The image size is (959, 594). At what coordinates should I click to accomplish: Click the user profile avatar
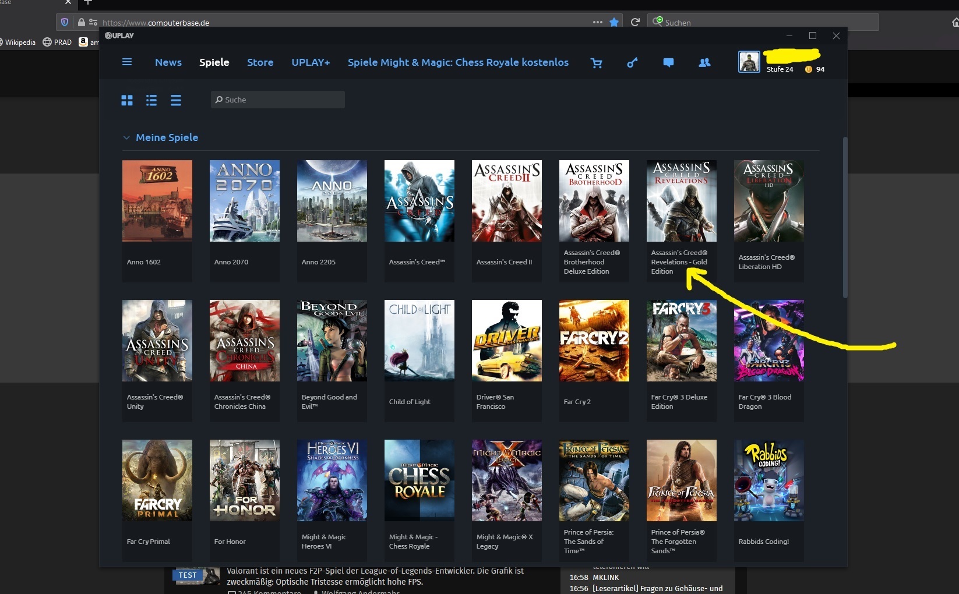pos(749,61)
